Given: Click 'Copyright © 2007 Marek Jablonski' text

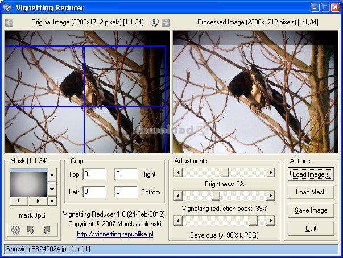Looking at the screenshot, I should click(x=115, y=224).
